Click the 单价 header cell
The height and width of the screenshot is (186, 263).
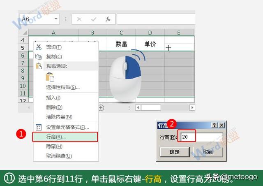pyautogui.click(x=150, y=44)
